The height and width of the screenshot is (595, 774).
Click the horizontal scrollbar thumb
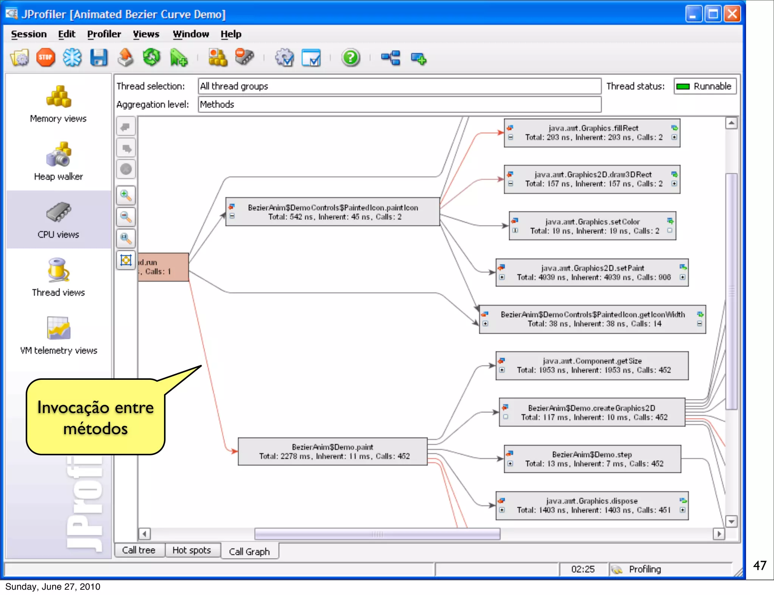pos(377,534)
